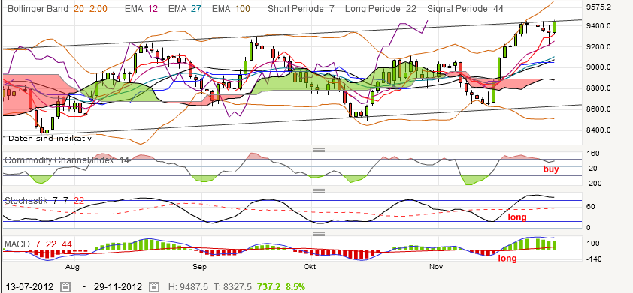Click the Daten sind indikativ notice
Image resolution: width=633 pixels, height=293 pixels.
pos(50,139)
